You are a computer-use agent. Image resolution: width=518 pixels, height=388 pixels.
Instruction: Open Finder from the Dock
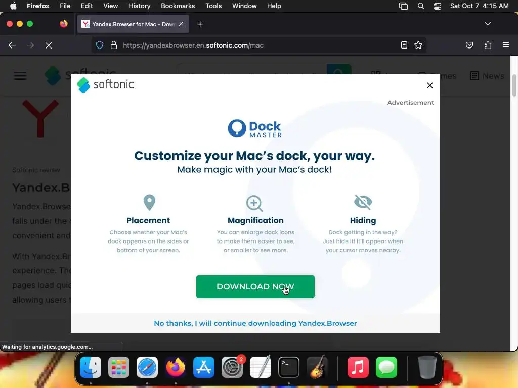tap(91, 367)
